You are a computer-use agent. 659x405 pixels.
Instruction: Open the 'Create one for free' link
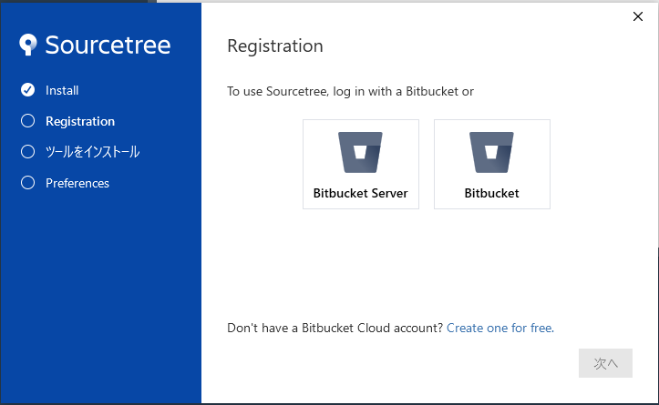[x=500, y=328]
